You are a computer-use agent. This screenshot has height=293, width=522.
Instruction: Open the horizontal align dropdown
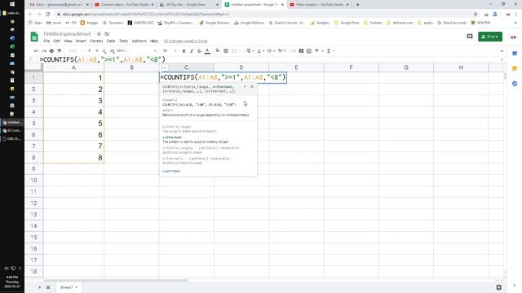(250, 50)
